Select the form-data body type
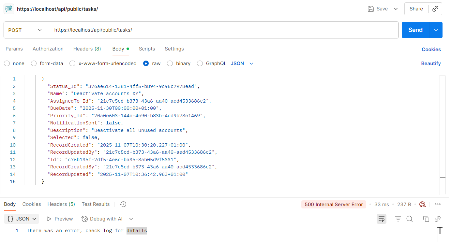451x242 pixels. 34,64
